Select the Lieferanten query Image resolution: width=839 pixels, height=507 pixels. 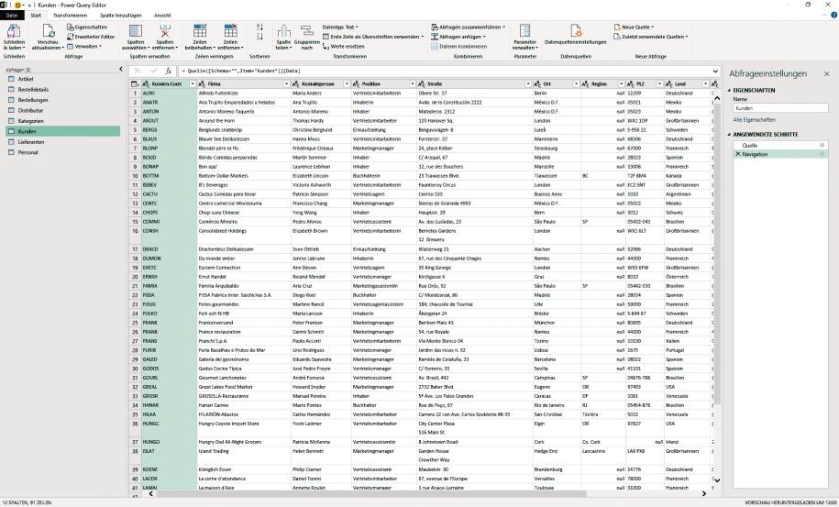coord(61,142)
